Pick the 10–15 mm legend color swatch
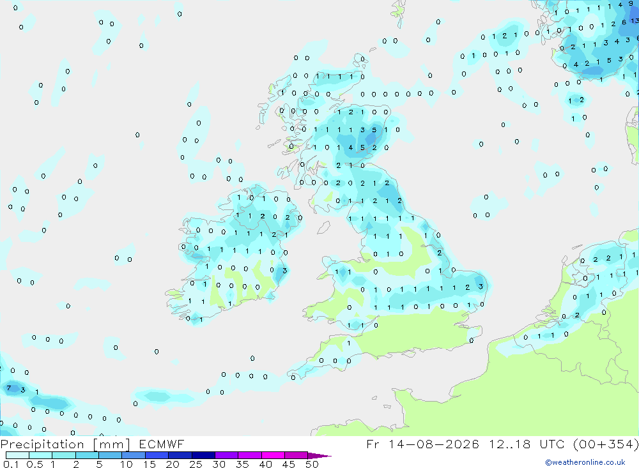 click(134, 455)
